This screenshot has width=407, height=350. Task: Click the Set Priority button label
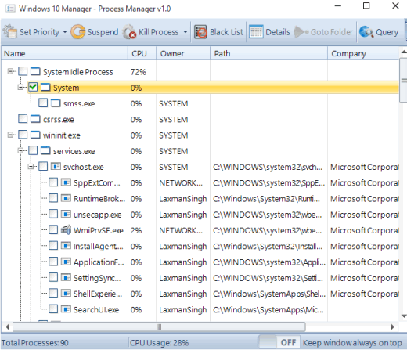tap(39, 32)
